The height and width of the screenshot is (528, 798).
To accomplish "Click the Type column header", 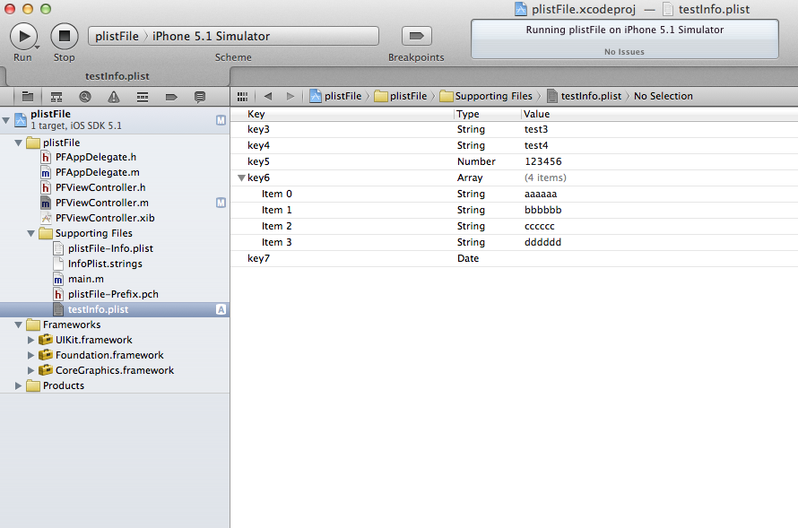I will pos(488,114).
